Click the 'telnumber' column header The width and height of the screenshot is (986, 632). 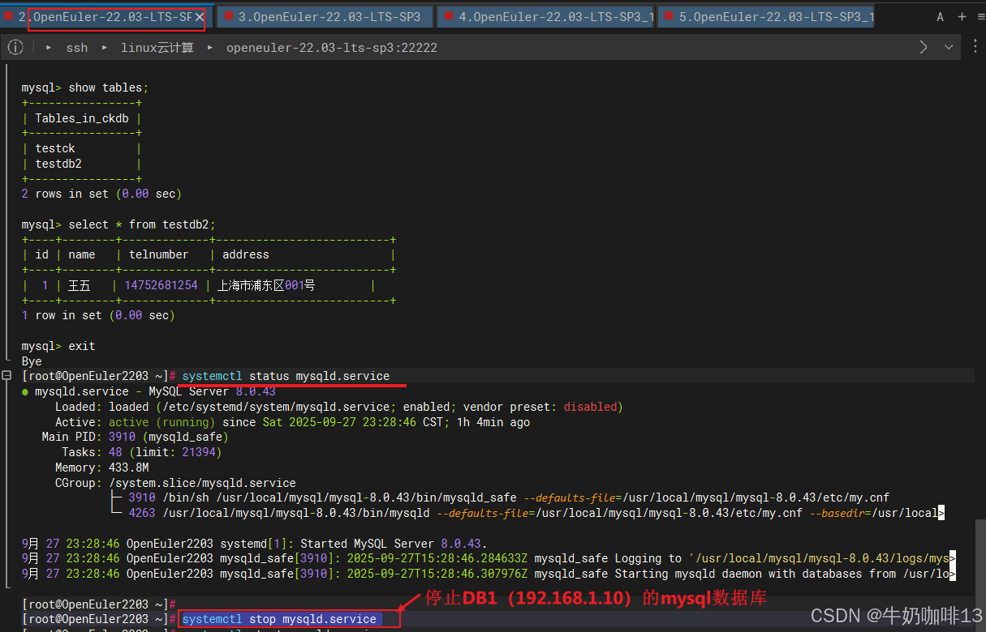(159, 254)
